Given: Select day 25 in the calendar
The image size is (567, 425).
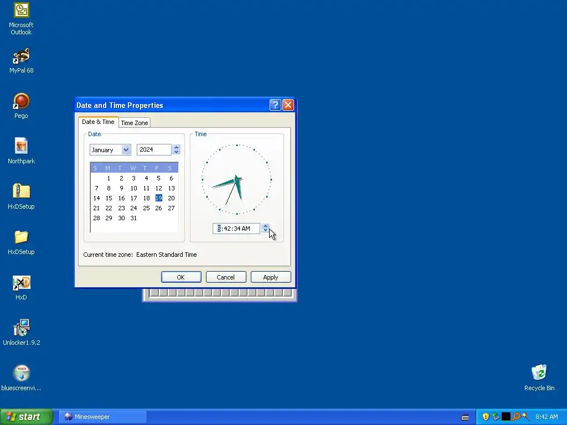Looking at the screenshot, I should [146, 208].
